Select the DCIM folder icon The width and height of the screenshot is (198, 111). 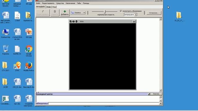[6, 83]
